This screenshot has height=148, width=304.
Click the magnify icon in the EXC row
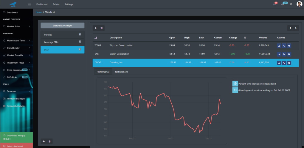tap(289, 54)
